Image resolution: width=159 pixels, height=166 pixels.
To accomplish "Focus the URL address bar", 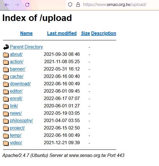I will click(115, 5).
